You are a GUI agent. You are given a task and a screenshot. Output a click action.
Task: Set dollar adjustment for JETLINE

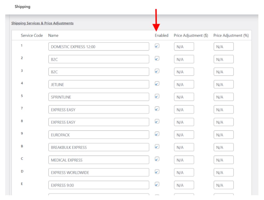pyautogui.click(x=184, y=84)
